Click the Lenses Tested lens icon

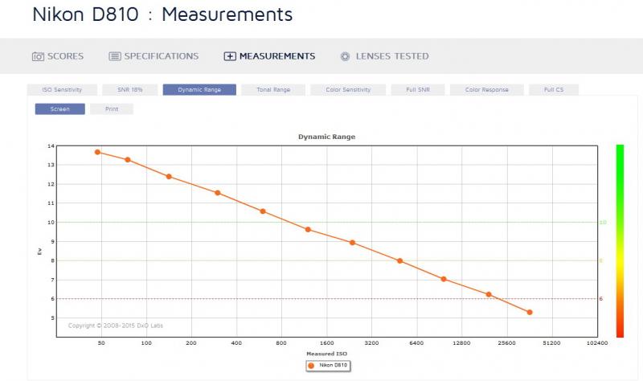(346, 56)
